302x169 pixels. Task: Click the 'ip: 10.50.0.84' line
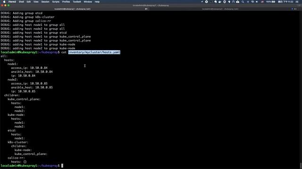click(x=23, y=76)
